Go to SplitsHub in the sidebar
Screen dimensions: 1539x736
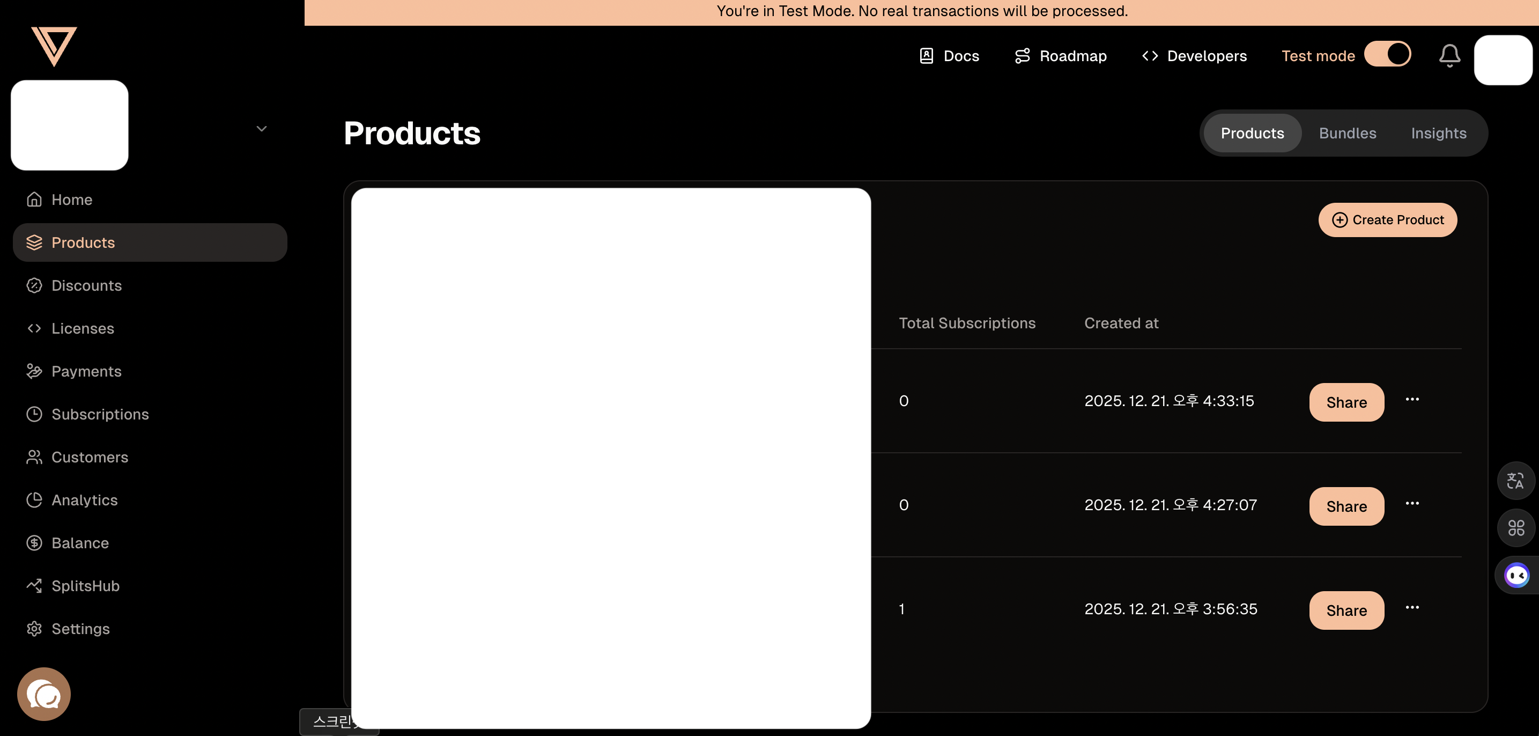click(85, 586)
